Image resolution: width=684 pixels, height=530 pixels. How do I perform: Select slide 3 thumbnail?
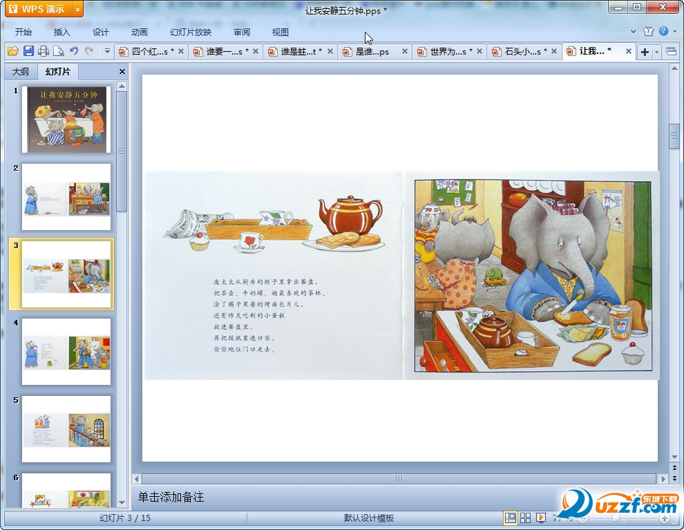66,274
